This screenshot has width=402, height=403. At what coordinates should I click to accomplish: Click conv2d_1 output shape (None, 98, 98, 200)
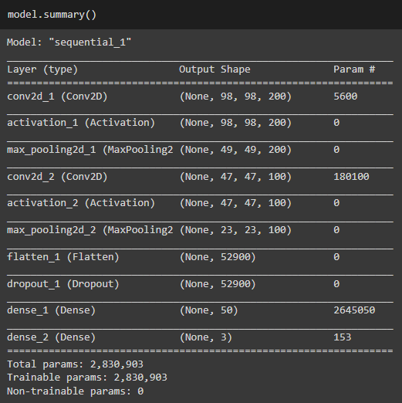pos(235,97)
